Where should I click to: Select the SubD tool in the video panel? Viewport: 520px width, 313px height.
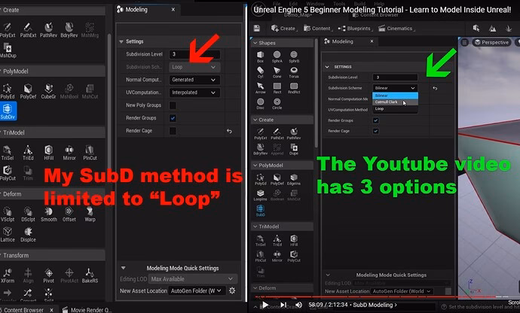click(260, 211)
